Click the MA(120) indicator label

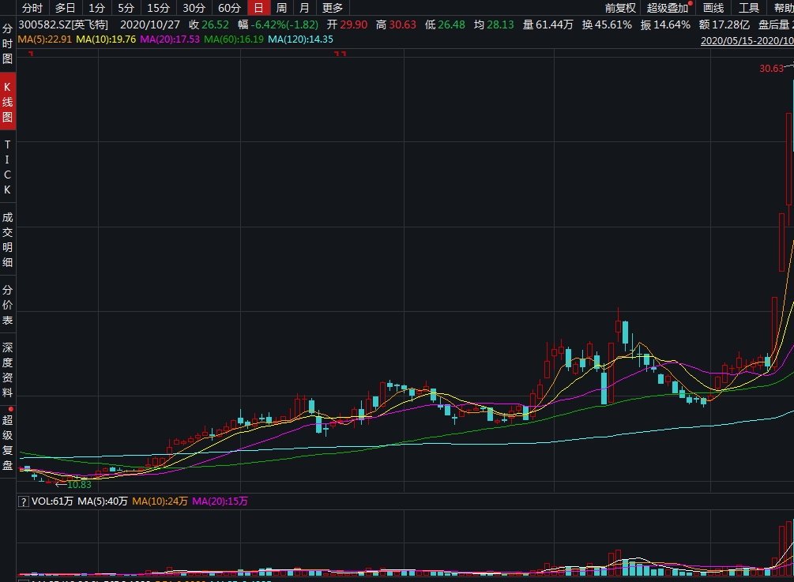(300, 39)
